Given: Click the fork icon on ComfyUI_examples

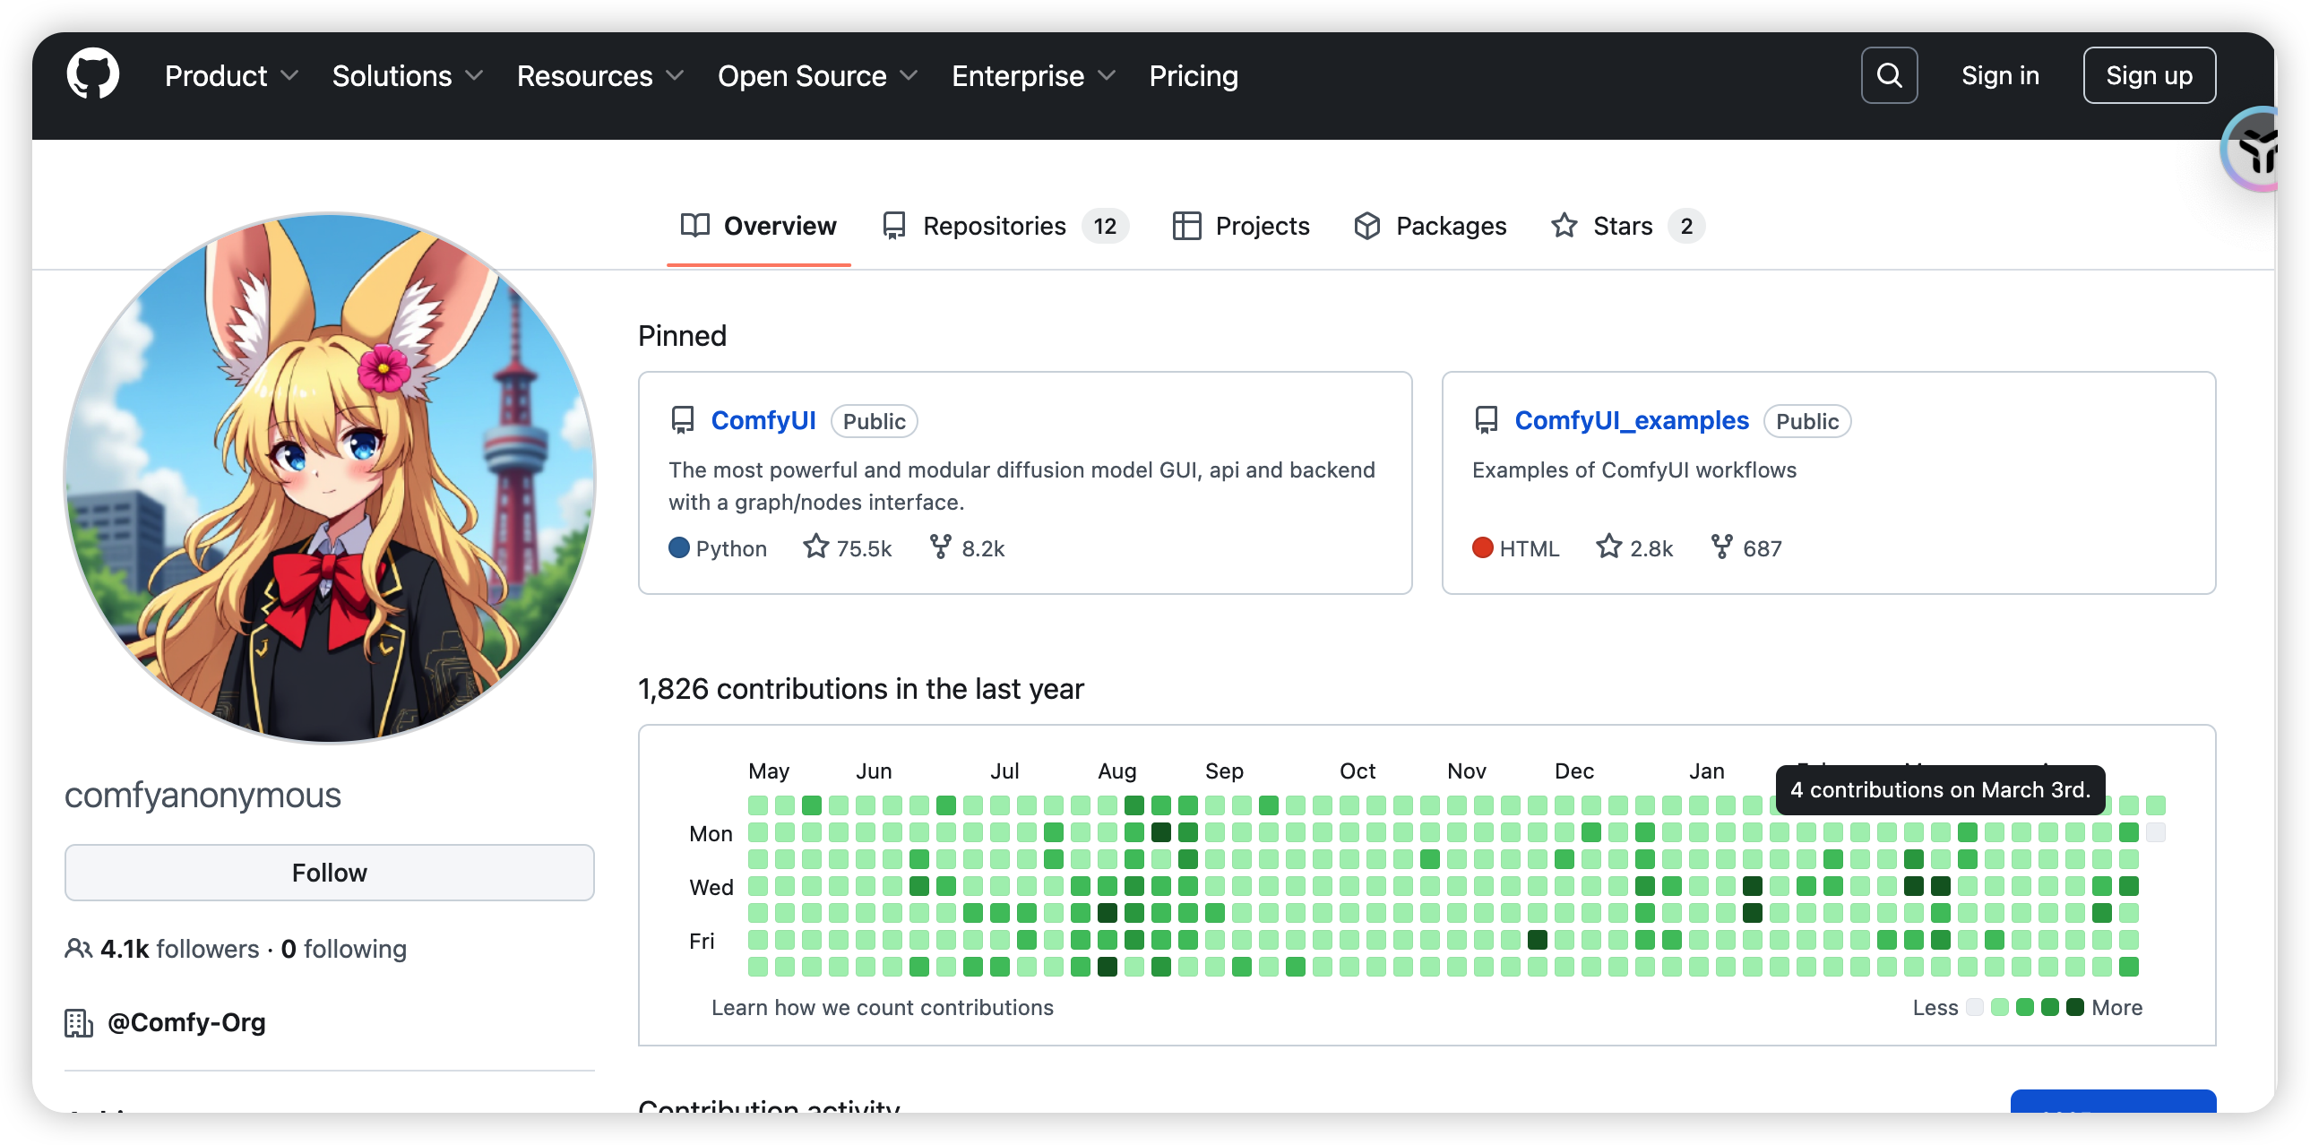Looking at the screenshot, I should (x=1720, y=546).
